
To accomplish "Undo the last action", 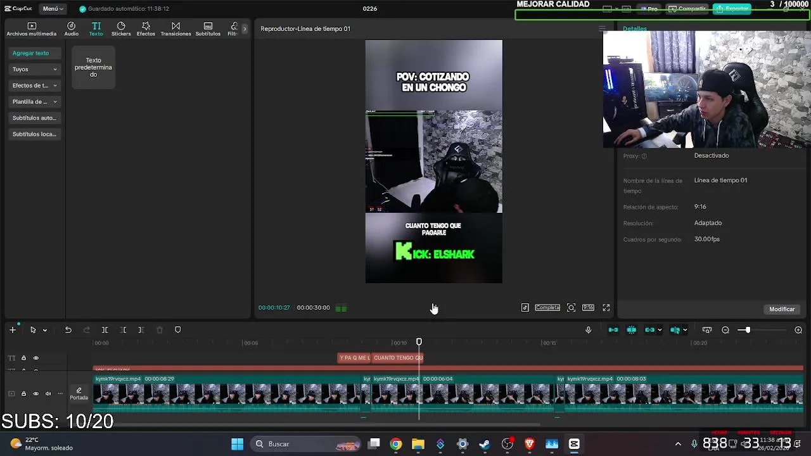I will [68, 330].
